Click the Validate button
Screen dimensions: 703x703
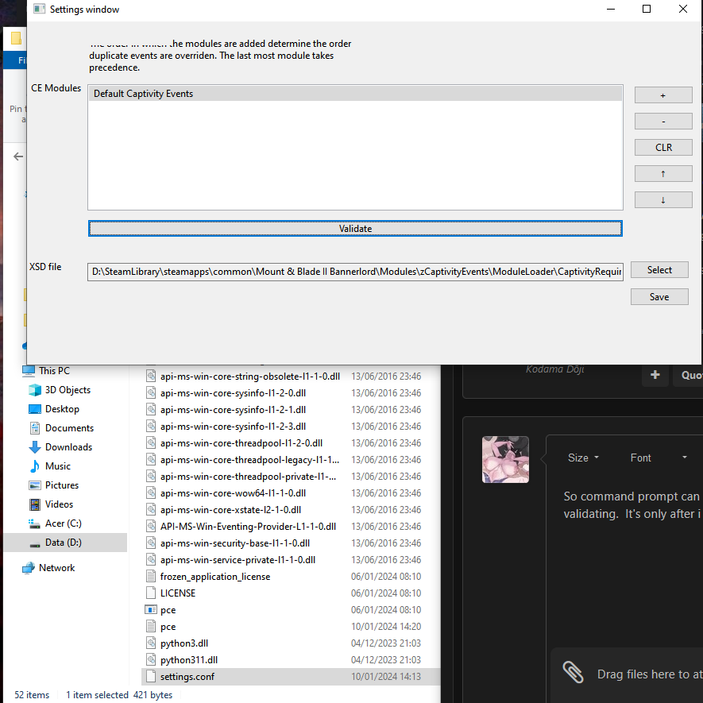[355, 229]
